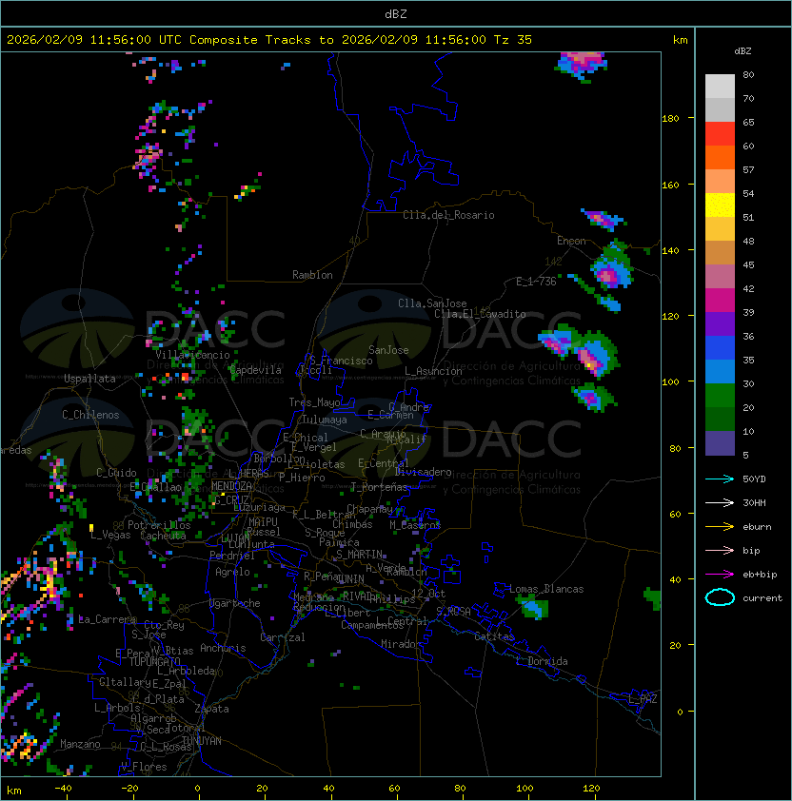This screenshot has width=792, height=801.
Task: Click the 'L_Dormida' place label
Action: pyautogui.click(x=542, y=661)
